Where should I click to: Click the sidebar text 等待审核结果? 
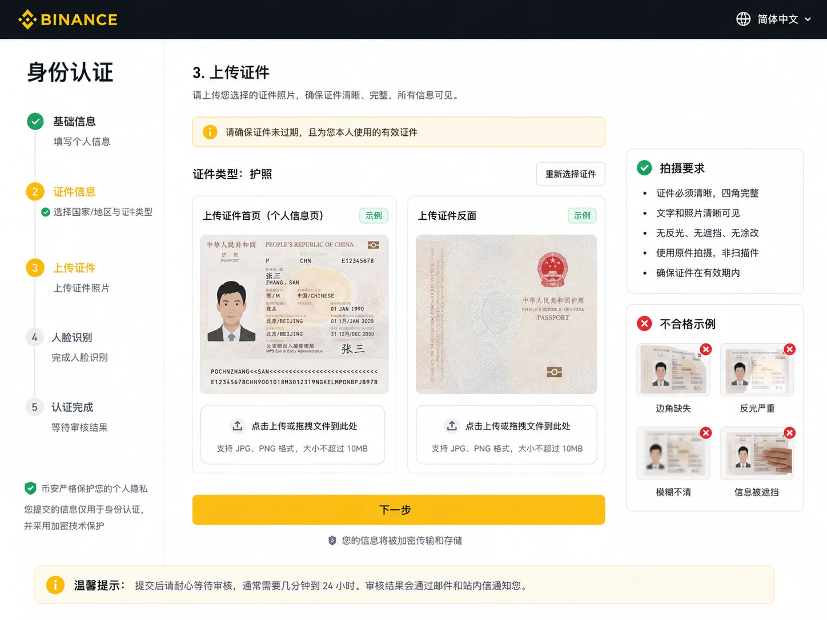79,428
